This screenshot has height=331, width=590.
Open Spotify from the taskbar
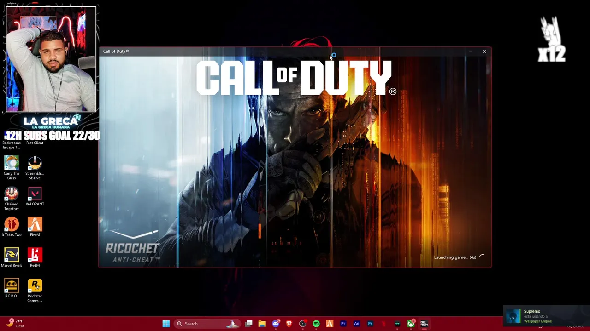[x=316, y=324]
